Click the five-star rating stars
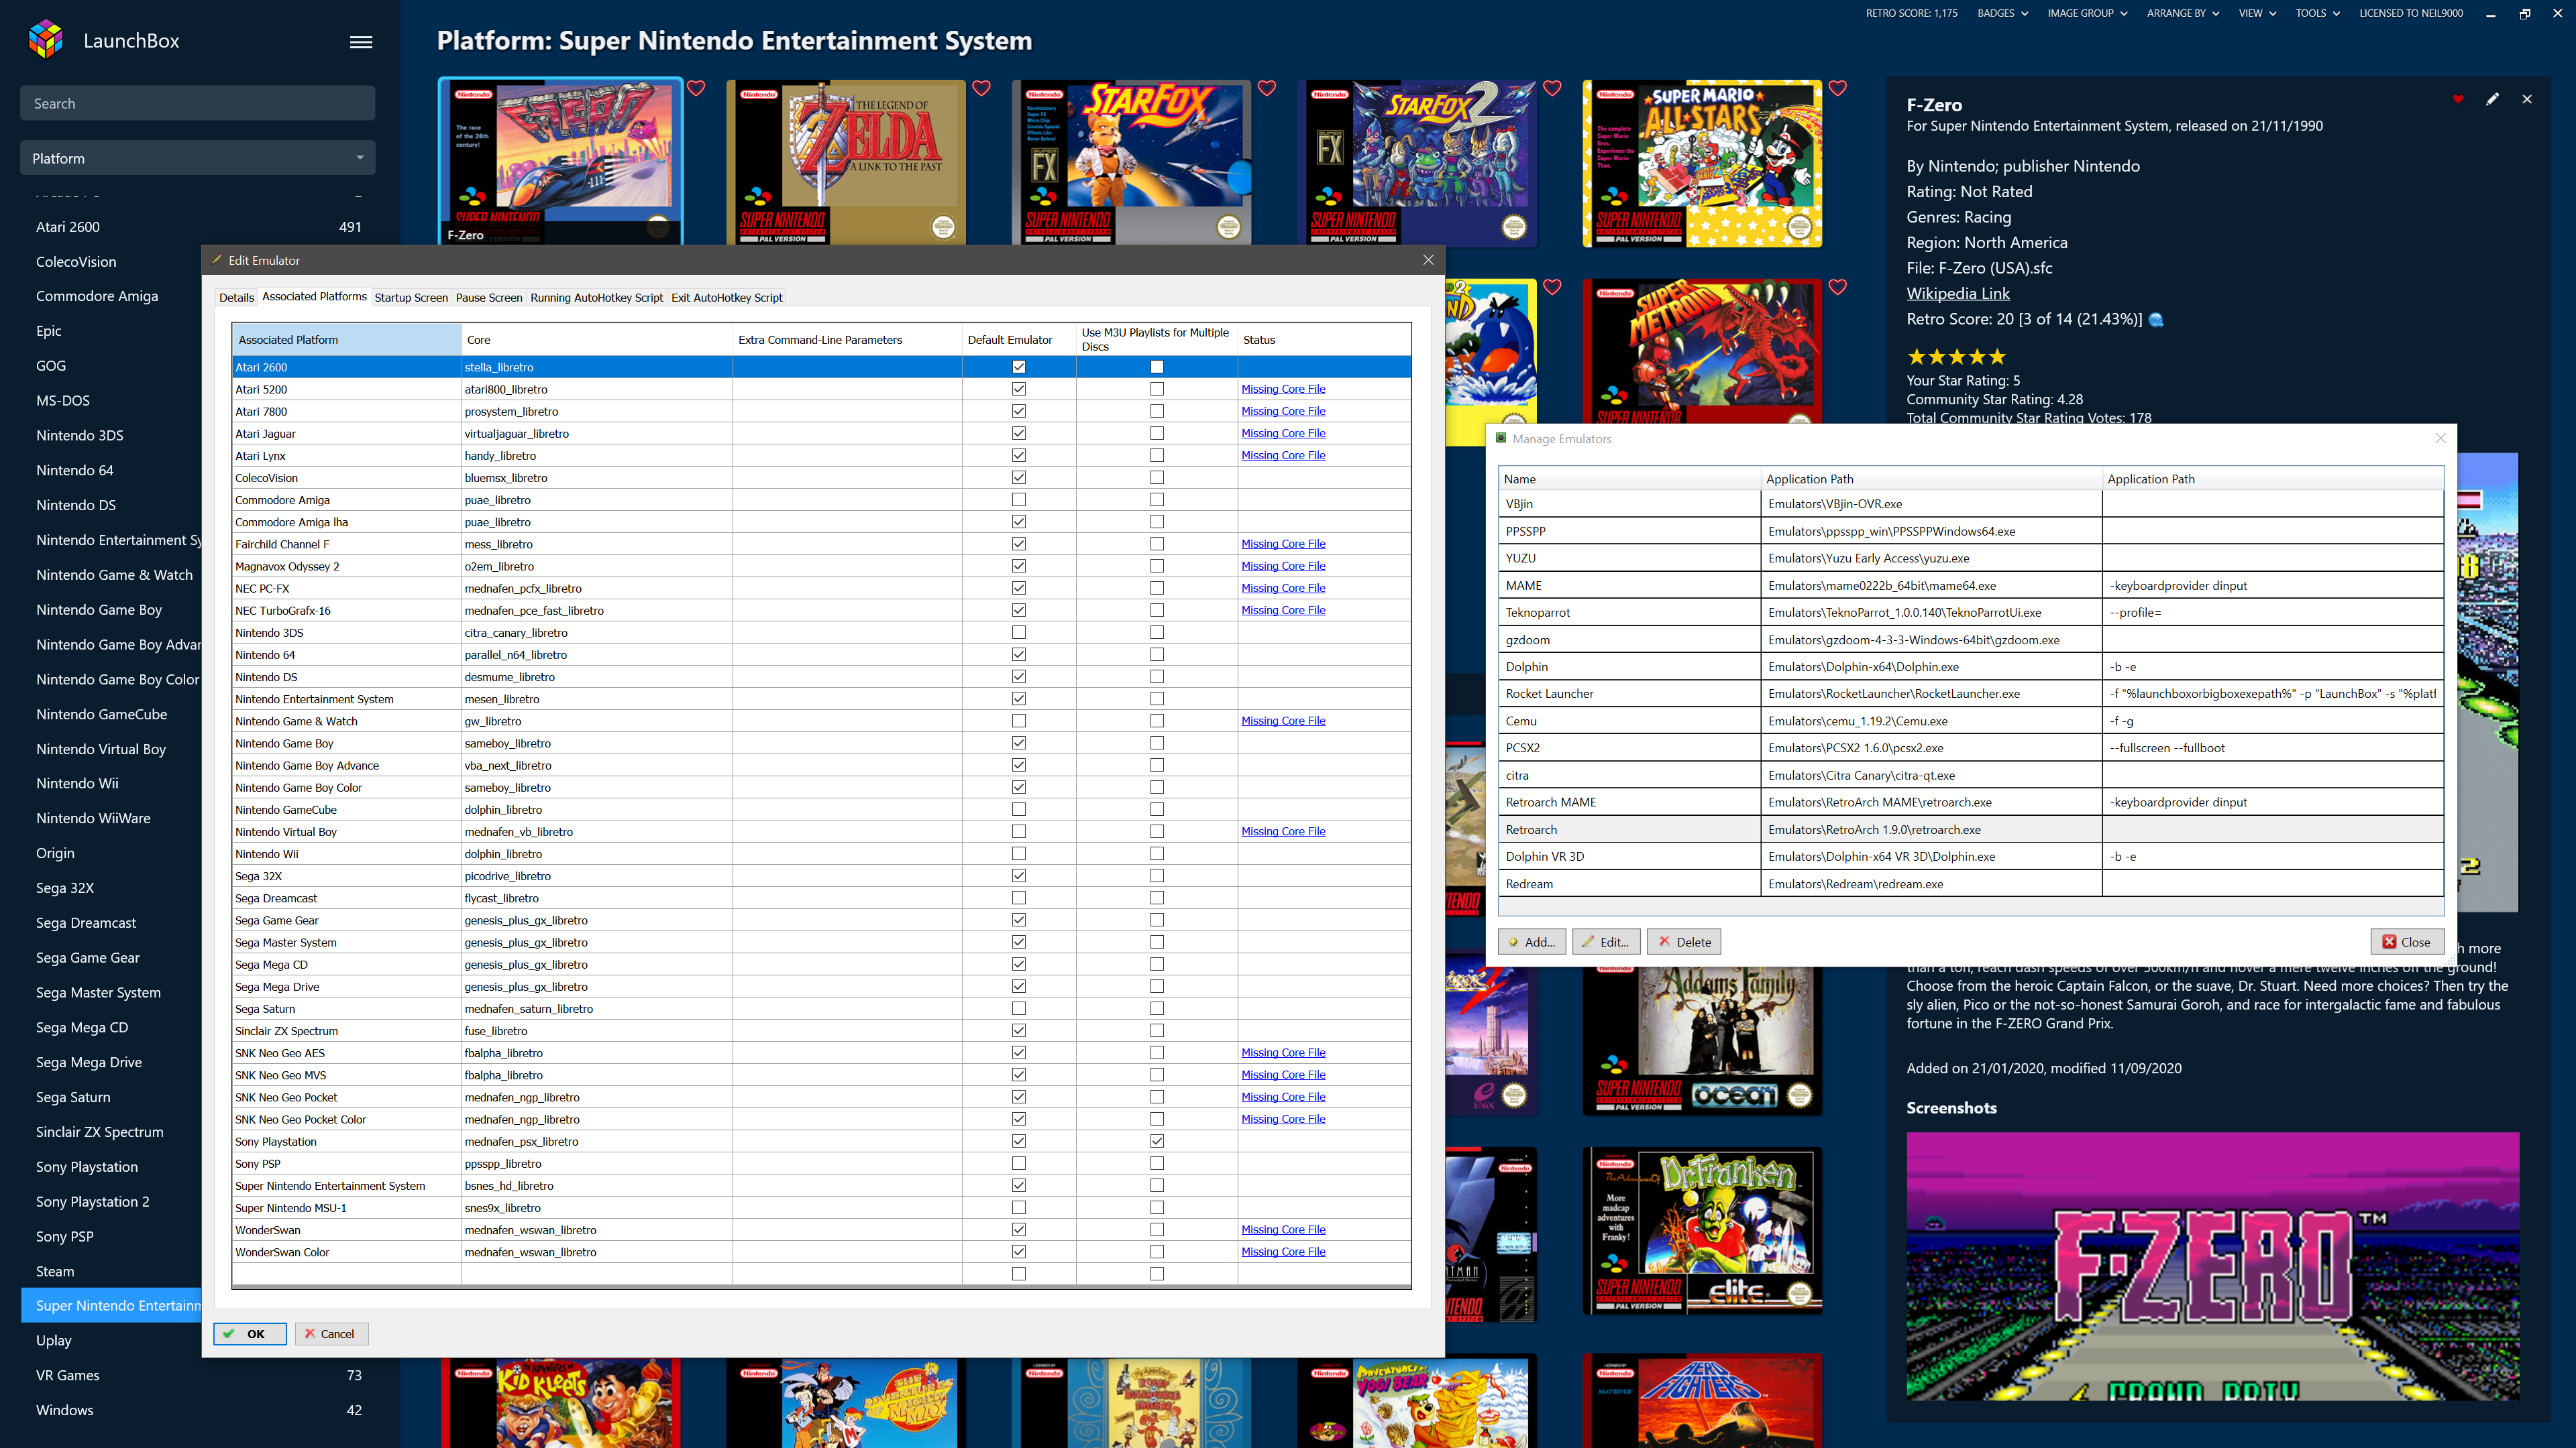 pos(1956,357)
